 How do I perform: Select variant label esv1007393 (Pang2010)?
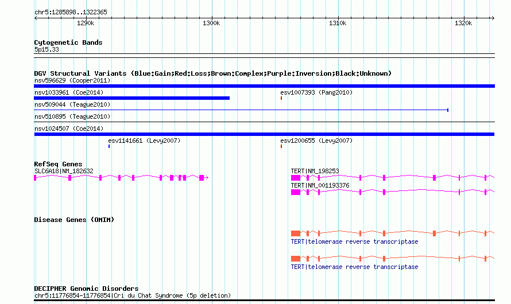(x=316, y=92)
